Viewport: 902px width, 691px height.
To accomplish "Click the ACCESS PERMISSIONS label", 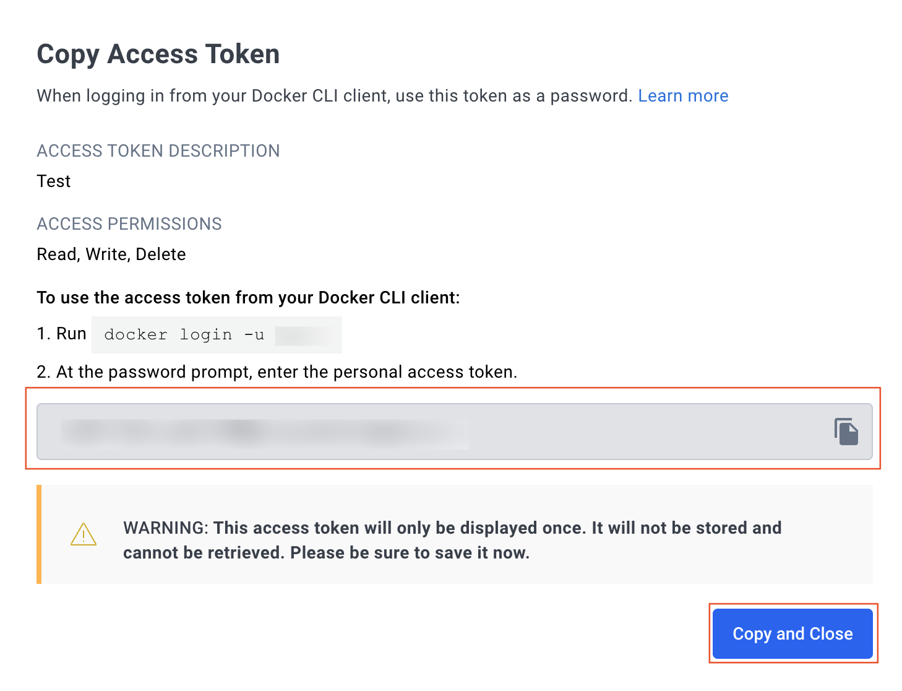I will pos(129,224).
